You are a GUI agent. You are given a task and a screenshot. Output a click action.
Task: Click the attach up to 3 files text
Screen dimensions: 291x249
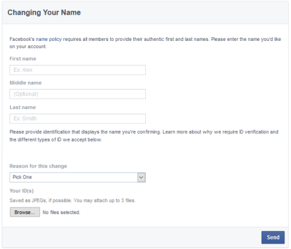click(114, 200)
